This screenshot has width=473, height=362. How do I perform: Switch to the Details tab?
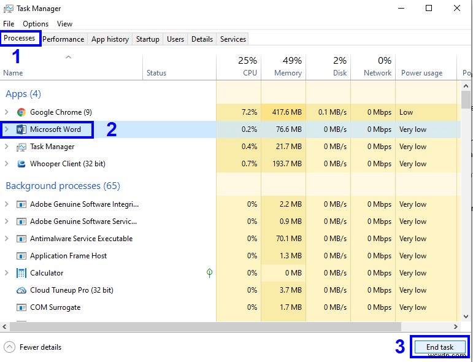pos(202,39)
